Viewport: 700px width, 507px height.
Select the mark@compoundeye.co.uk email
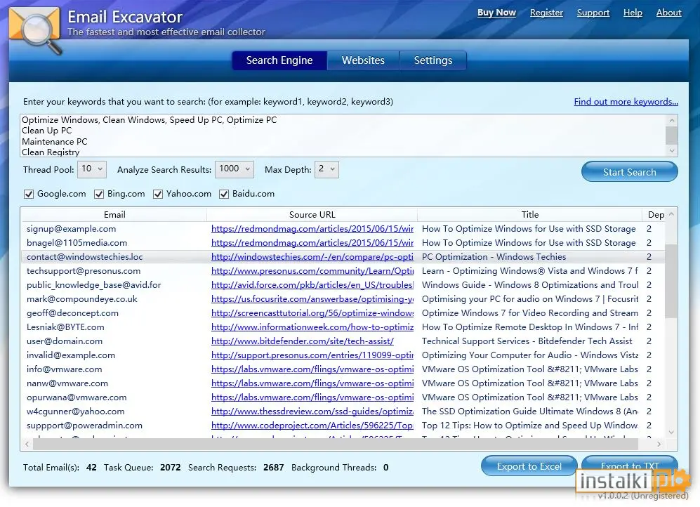coord(81,299)
